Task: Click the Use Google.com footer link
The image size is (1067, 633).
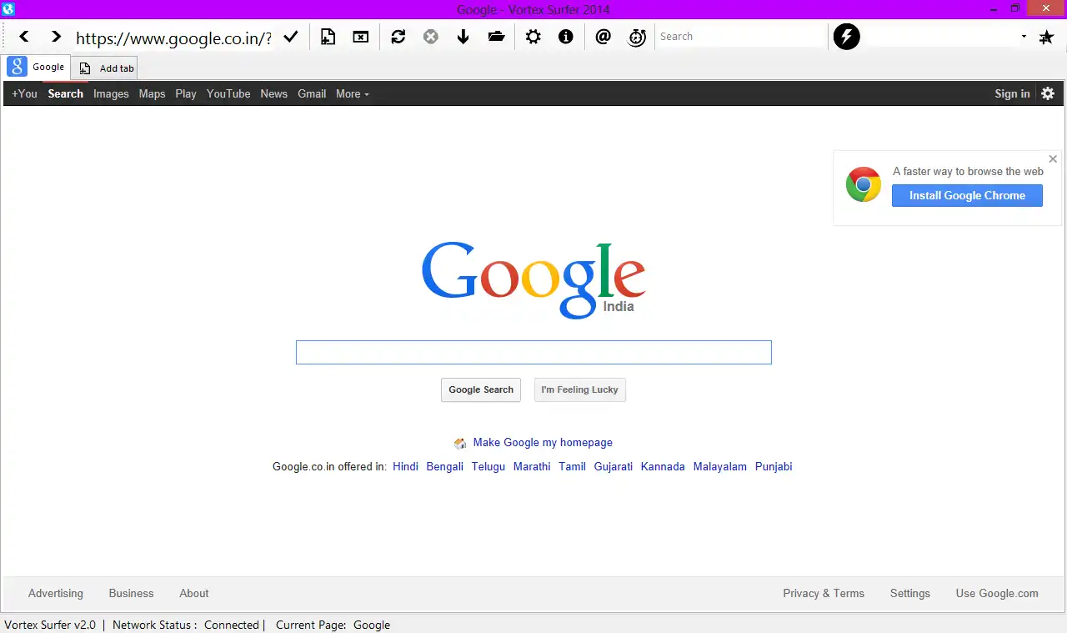Action: tap(997, 593)
